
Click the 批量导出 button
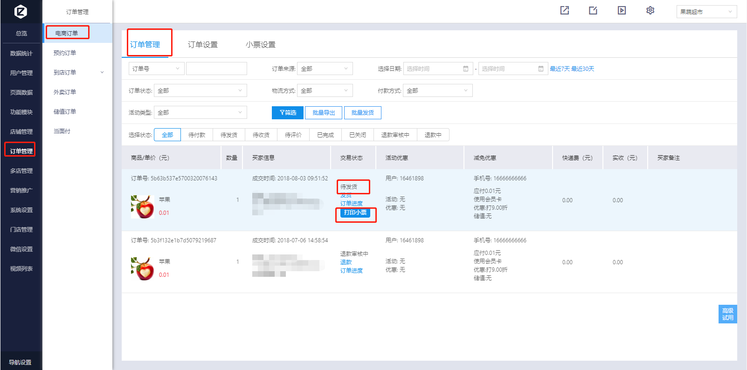pyautogui.click(x=324, y=113)
